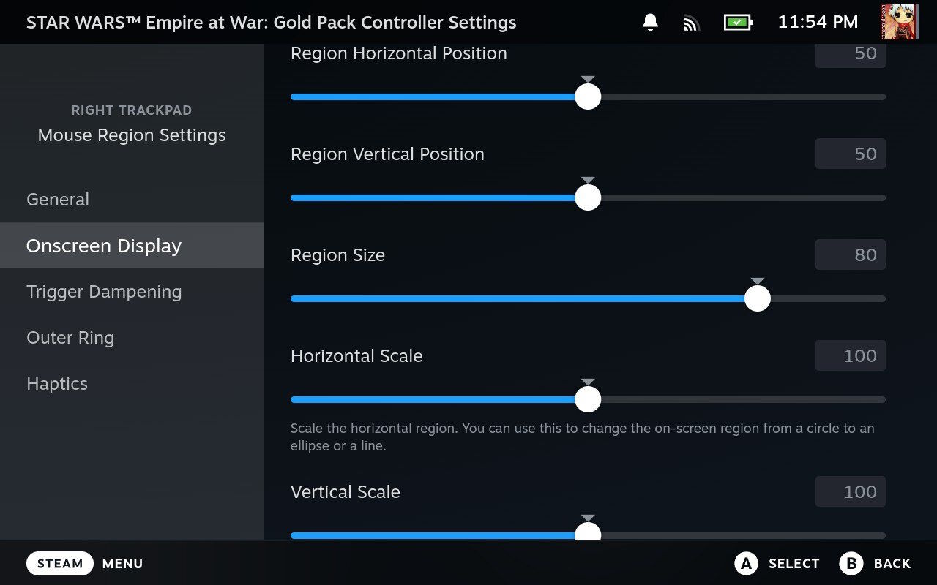Open the General settings tab
This screenshot has width=937, height=585.
click(58, 200)
